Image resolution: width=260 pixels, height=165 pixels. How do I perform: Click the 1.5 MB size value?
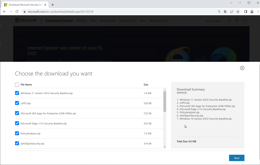(x=148, y=133)
